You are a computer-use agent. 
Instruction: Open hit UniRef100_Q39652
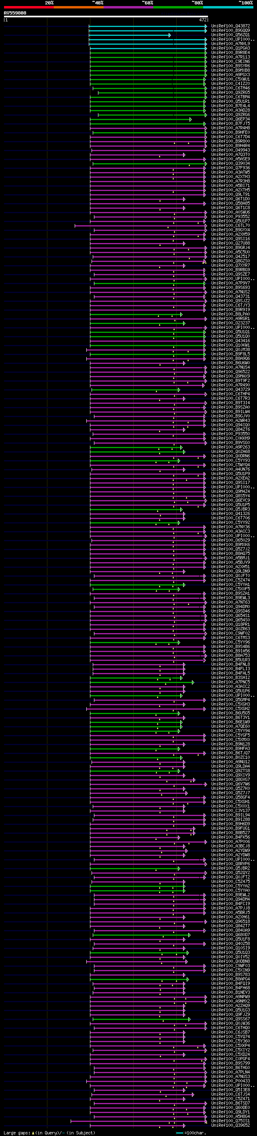(x=230, y=1125)
